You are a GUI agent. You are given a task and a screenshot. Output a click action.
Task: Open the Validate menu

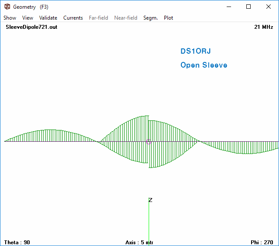(x=48, y=18)
